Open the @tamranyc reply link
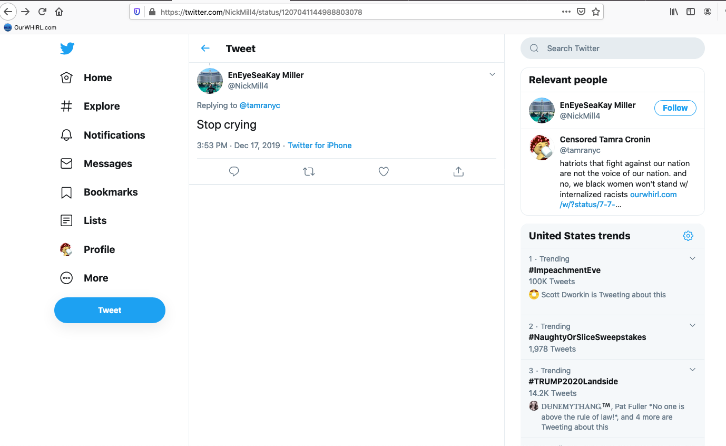Screen dimensions: 726x446 [x=260, y=105]
